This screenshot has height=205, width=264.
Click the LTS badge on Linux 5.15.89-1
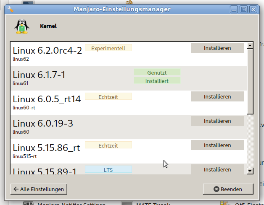point(108,170)
